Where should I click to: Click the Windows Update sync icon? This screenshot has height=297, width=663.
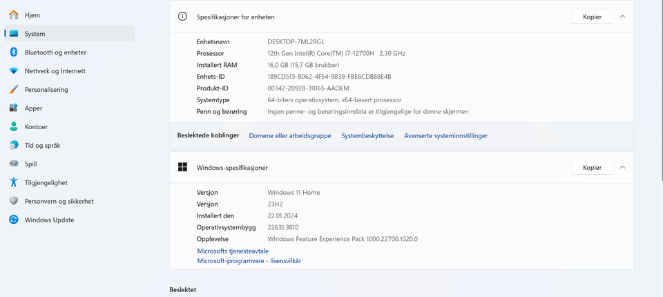pos(13,220)
